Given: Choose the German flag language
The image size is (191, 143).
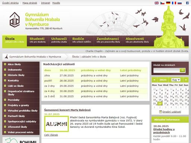Looking at the screenshot, I should click(x=168, y=3).
